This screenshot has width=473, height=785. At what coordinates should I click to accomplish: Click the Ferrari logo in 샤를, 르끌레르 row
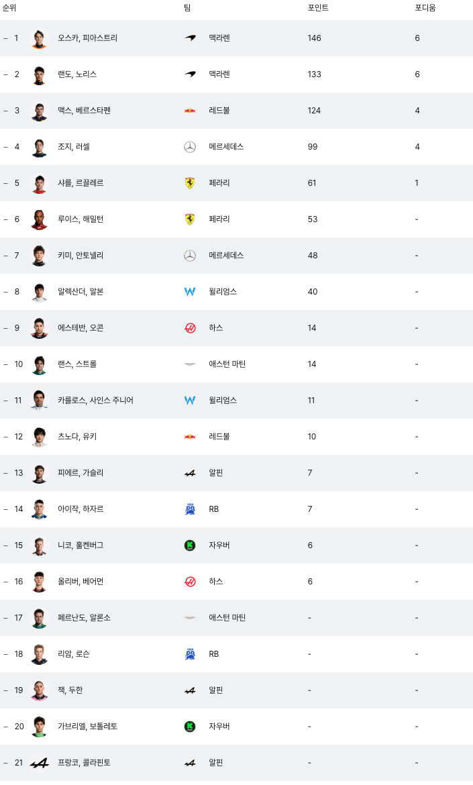[190, 183]
